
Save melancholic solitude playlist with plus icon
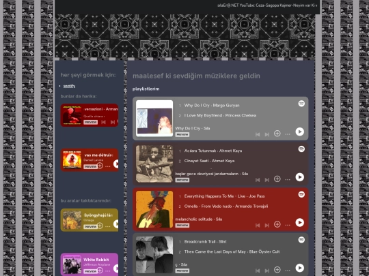tap(277, 224)
